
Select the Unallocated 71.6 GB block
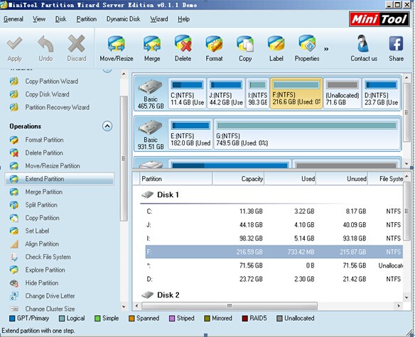pos(343,94)
